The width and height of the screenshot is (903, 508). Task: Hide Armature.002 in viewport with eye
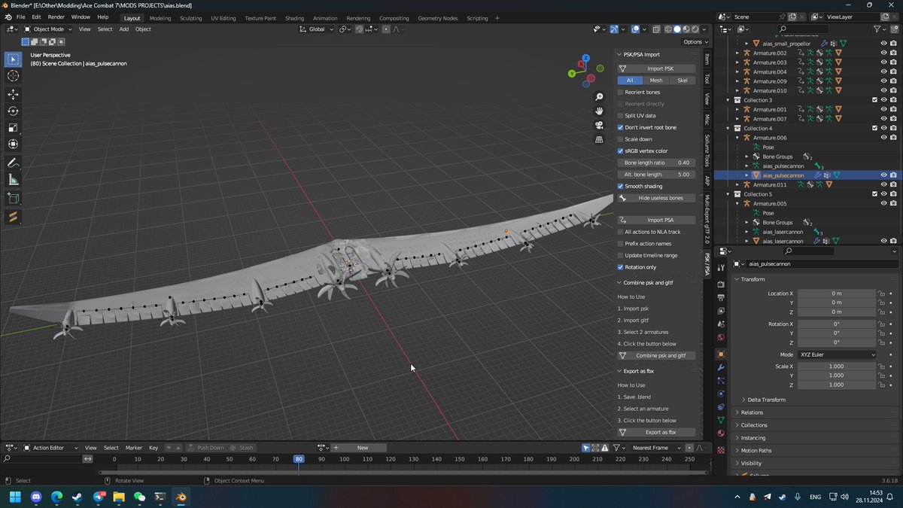click(x=883, y=53)
